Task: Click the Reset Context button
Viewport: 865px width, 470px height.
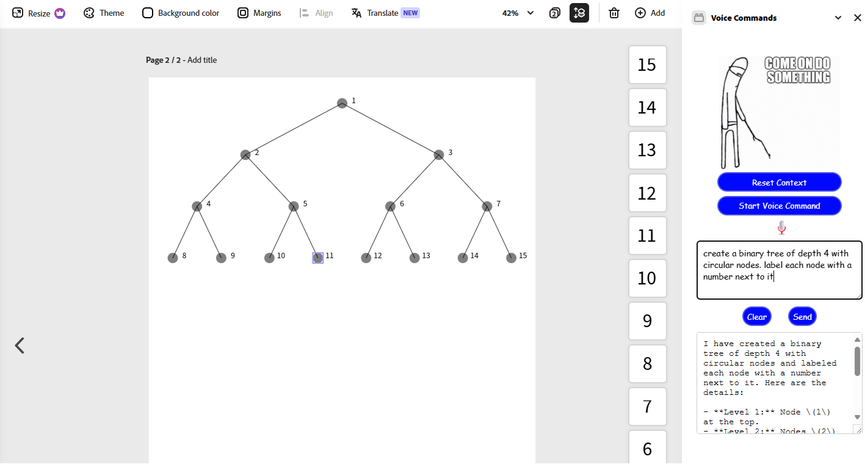Action: coord(780,183)
